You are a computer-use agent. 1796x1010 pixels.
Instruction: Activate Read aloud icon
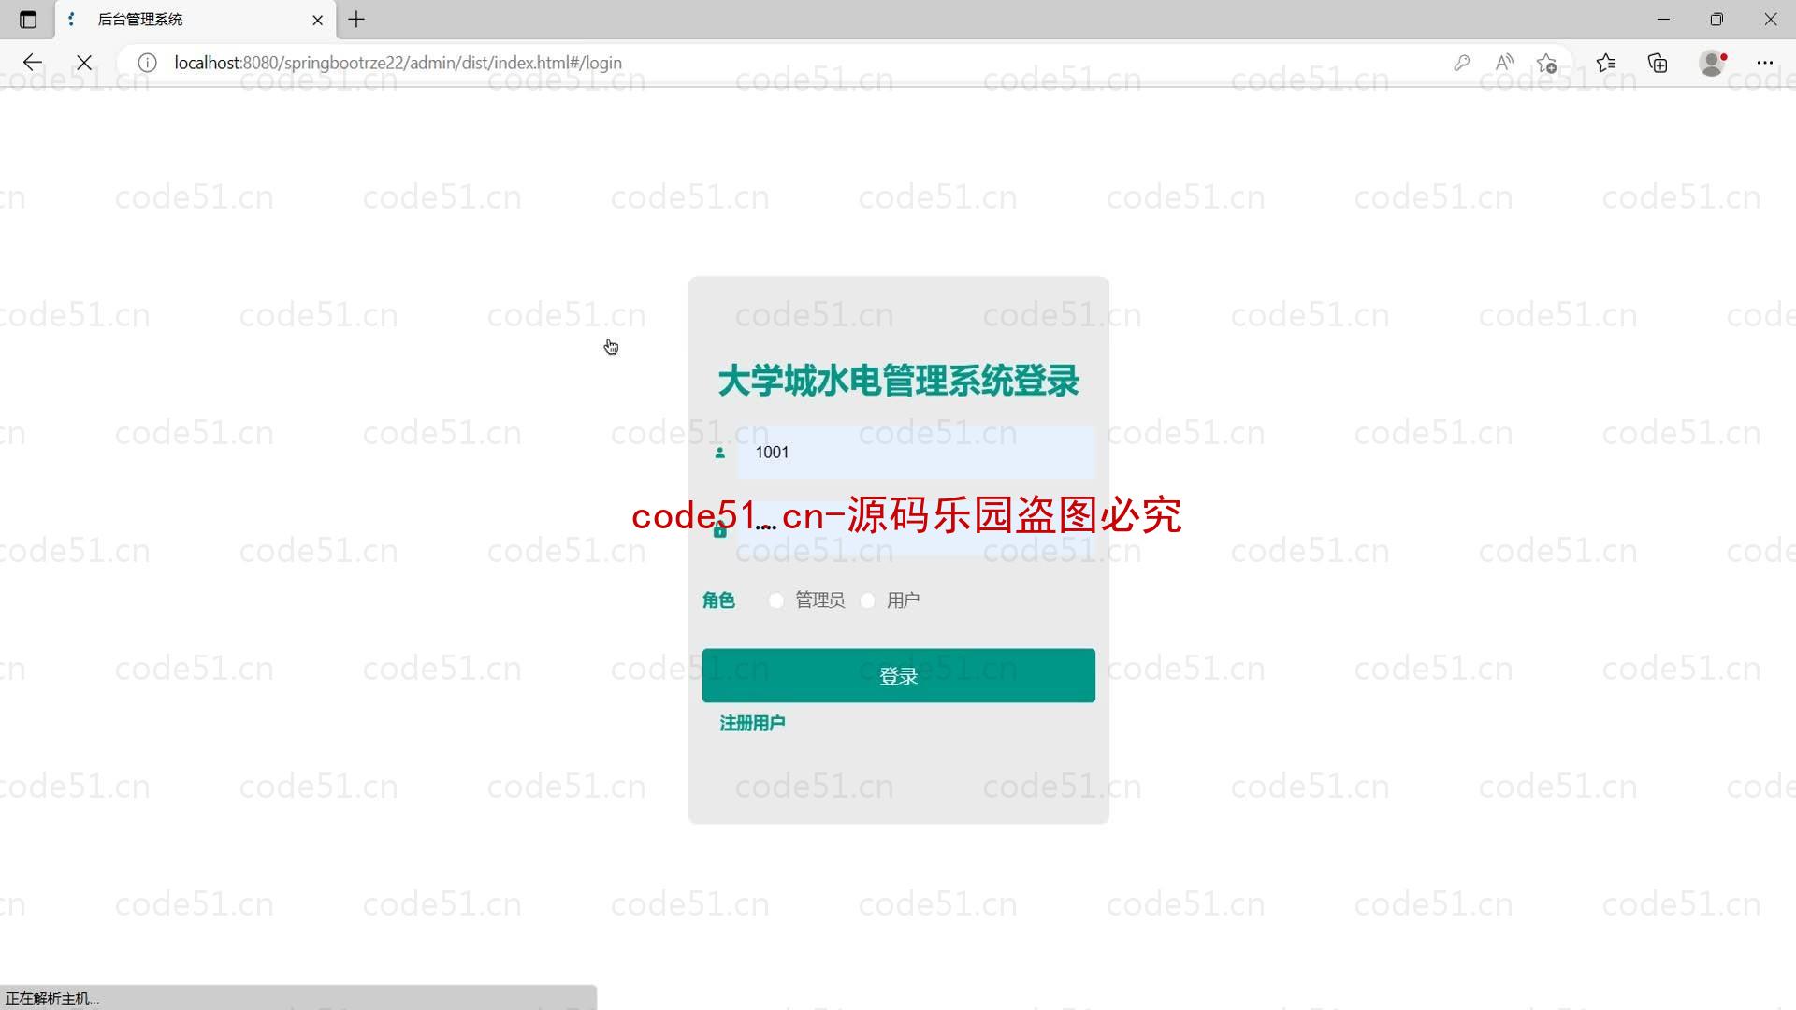coord(1504,63)
